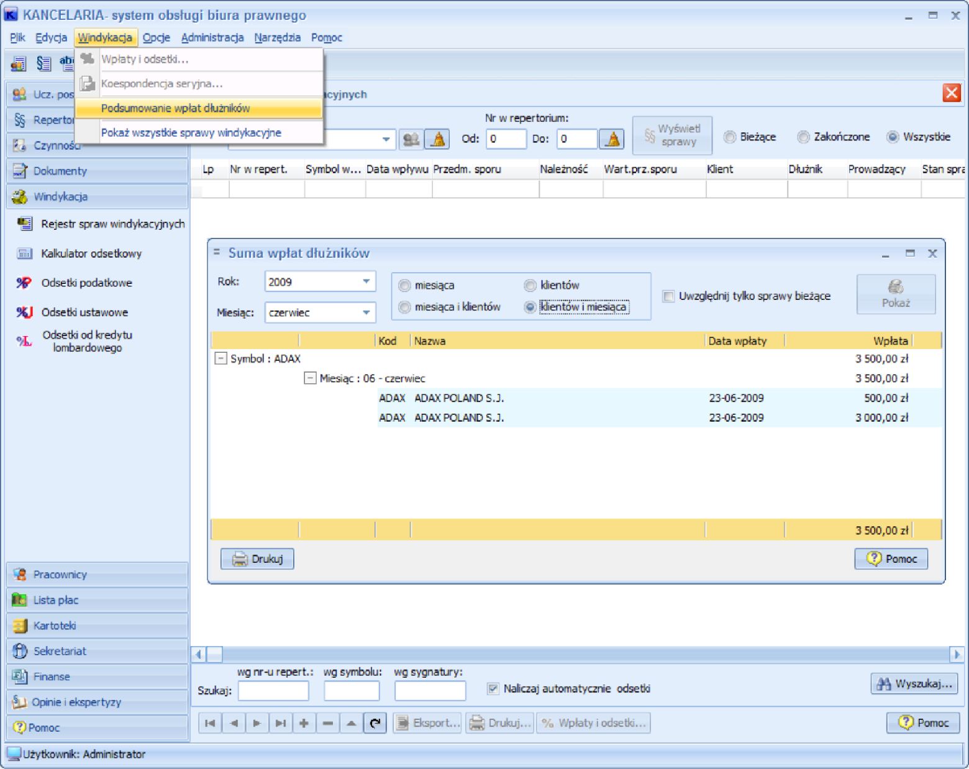Open the Administracja menu
This screenshot has width=969, height=769.
(212, 37)
